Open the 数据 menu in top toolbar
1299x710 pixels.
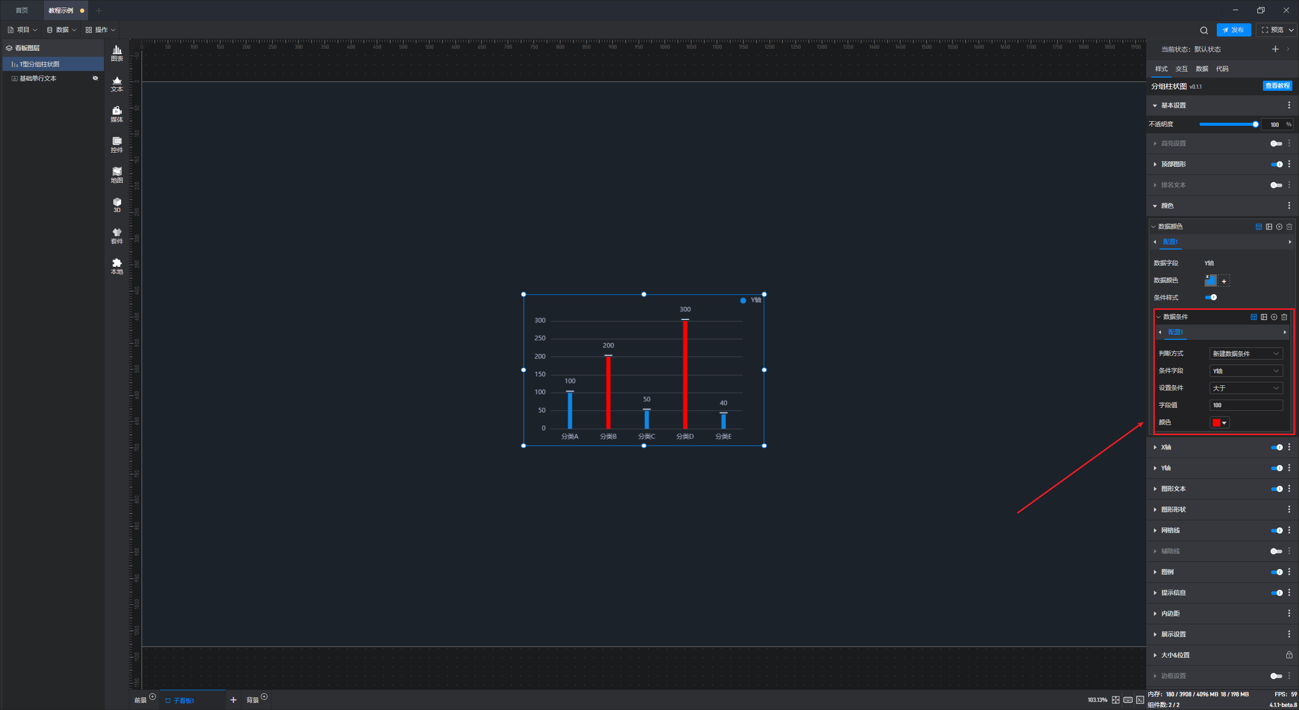pyautogui.click(x=61, y=30)
